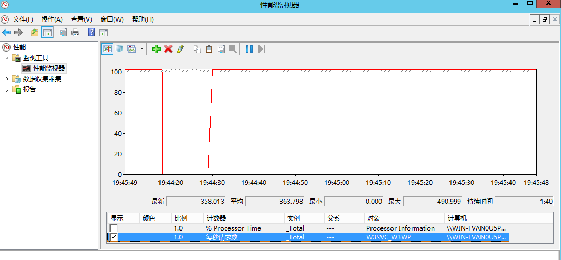Expand the 数据收集器集 tree node

7,79
